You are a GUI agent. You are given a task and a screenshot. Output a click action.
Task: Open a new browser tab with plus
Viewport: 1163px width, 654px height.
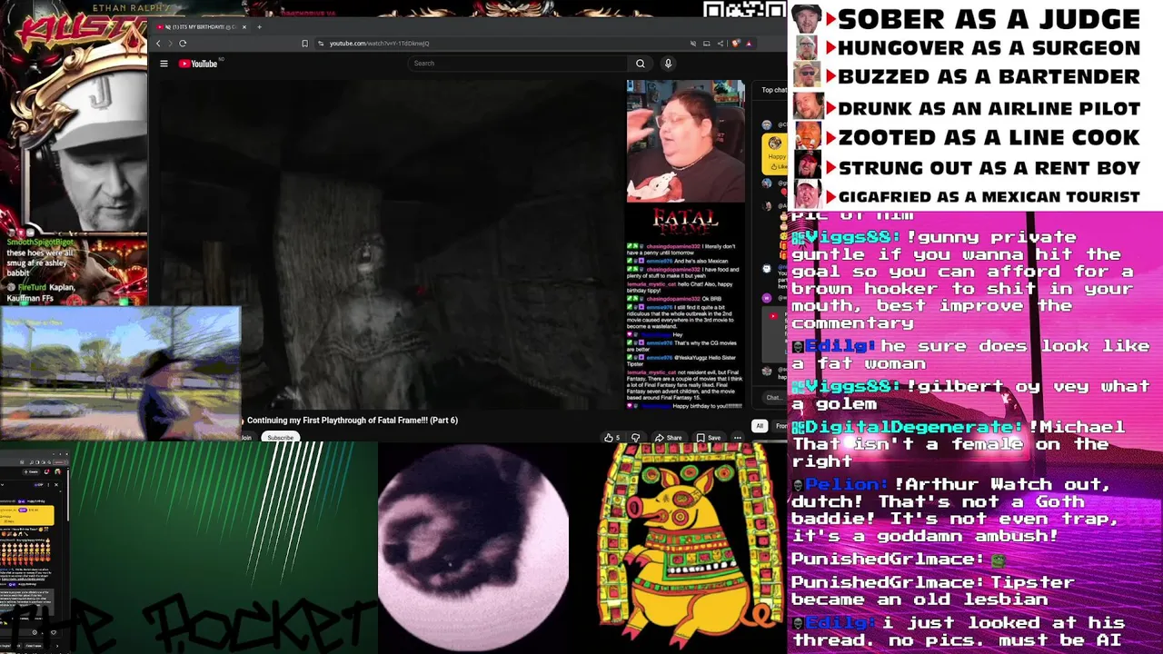point(259,27)
